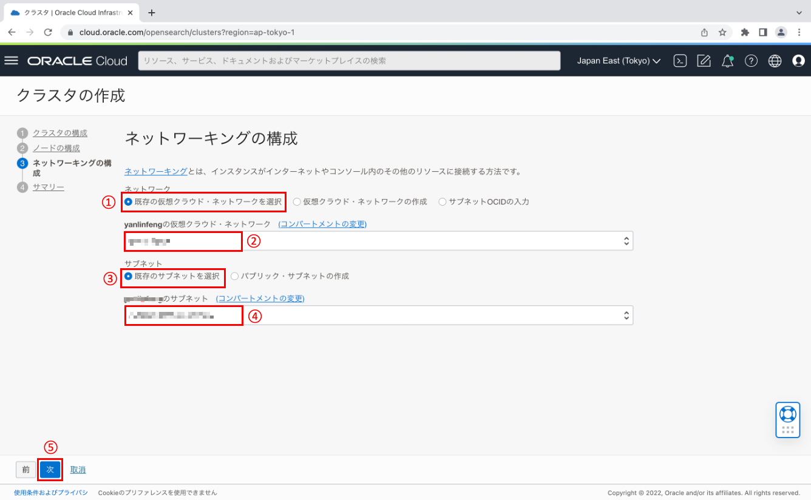Open the user profile avatar icon
The width and height of the screenshot is (811, 500).
(798, 60)
